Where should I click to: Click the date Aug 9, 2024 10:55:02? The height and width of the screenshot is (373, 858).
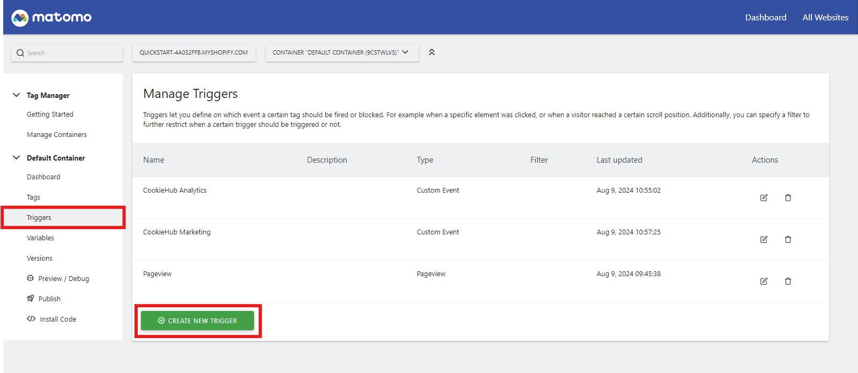tap(629, 191)
